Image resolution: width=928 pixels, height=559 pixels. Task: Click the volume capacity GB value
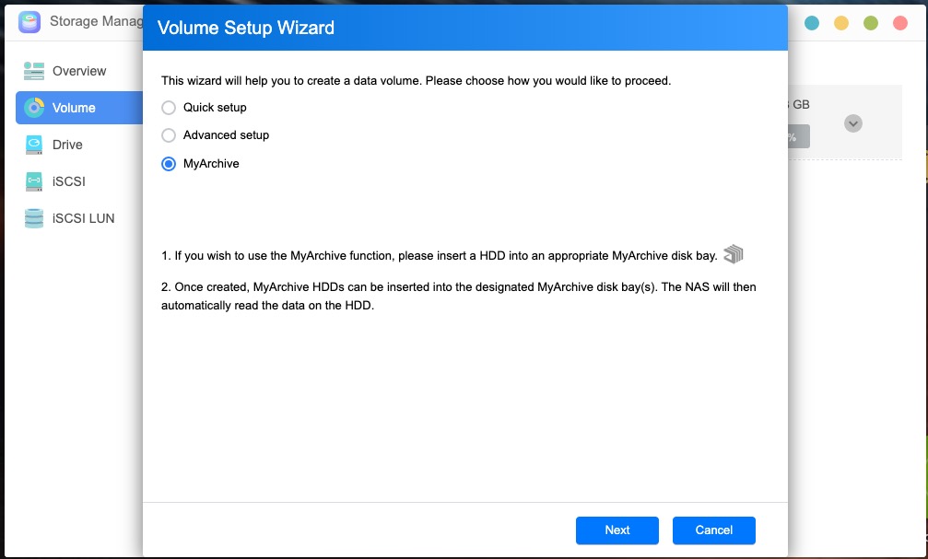click(x=799, y=105)
